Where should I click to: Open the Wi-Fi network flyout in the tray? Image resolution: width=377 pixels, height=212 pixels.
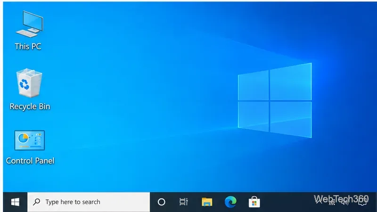332,202
